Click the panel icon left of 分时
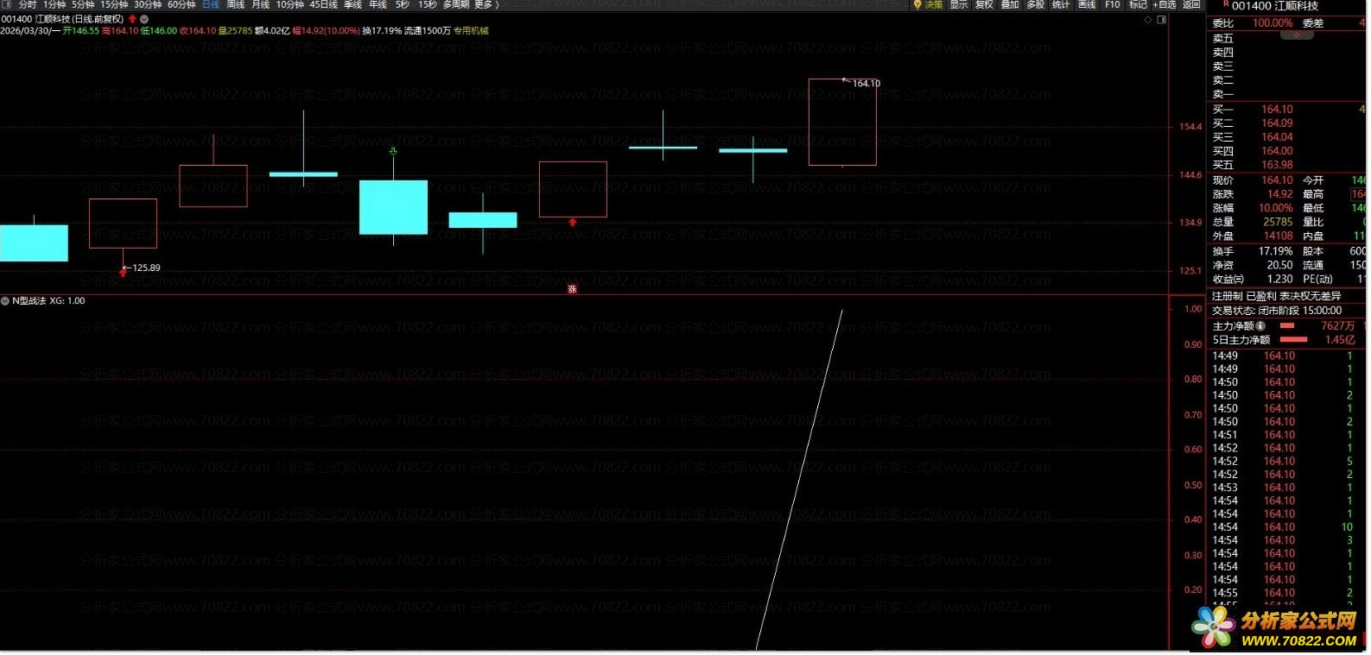Image resolution: width=1371 pixels, height=655 pixels. coord(8,5)
